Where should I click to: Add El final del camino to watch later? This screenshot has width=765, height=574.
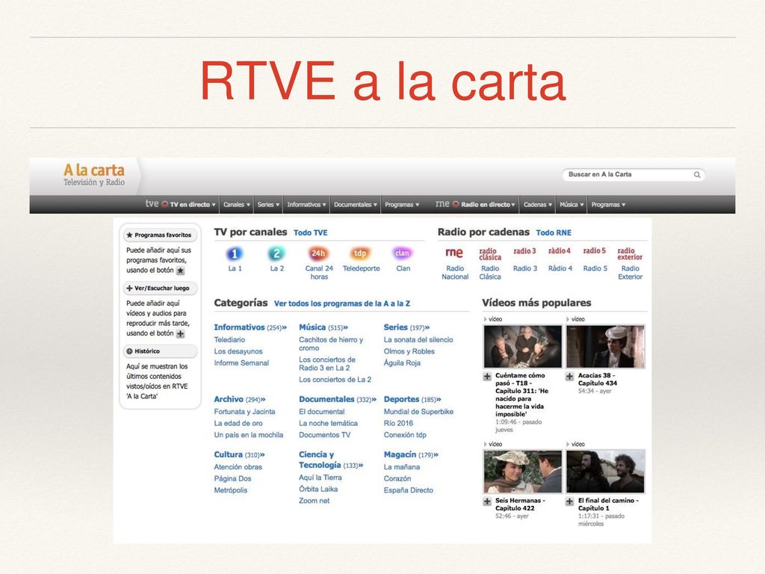(x=569, y=502)
